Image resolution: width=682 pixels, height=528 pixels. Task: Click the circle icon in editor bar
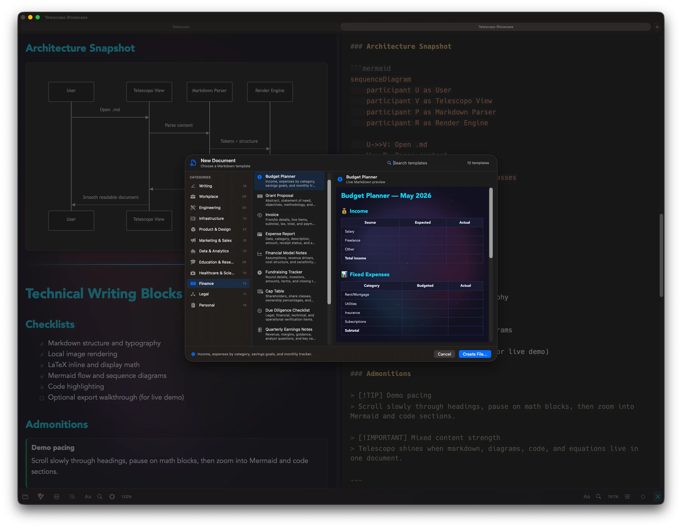[643, 497]
